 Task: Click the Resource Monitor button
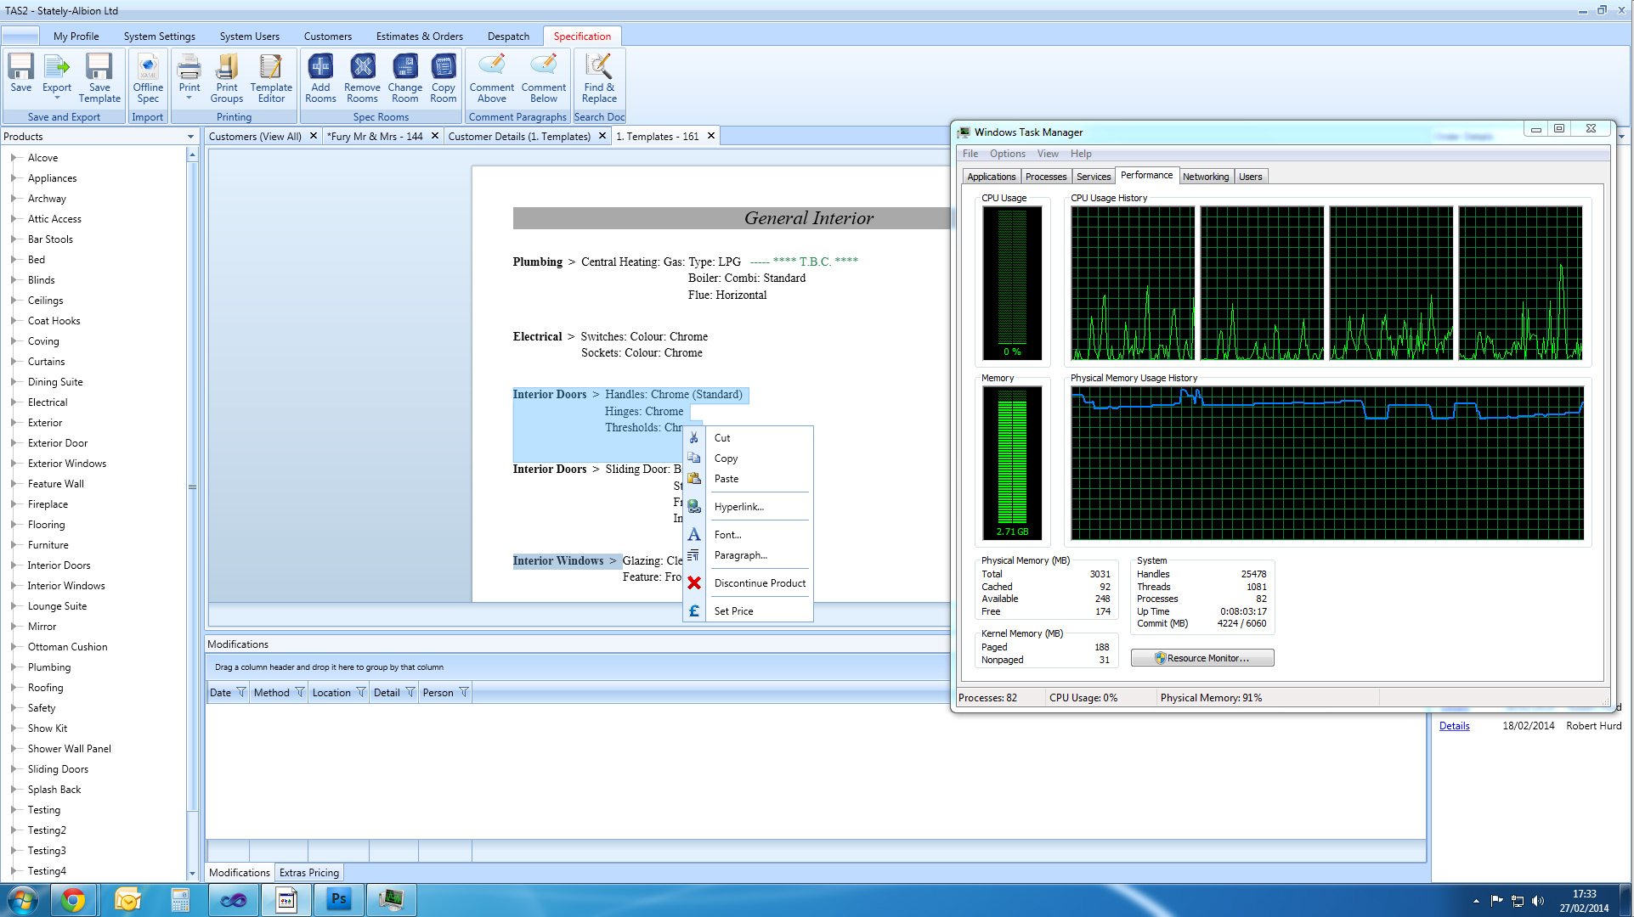[x=1201, y=658]
